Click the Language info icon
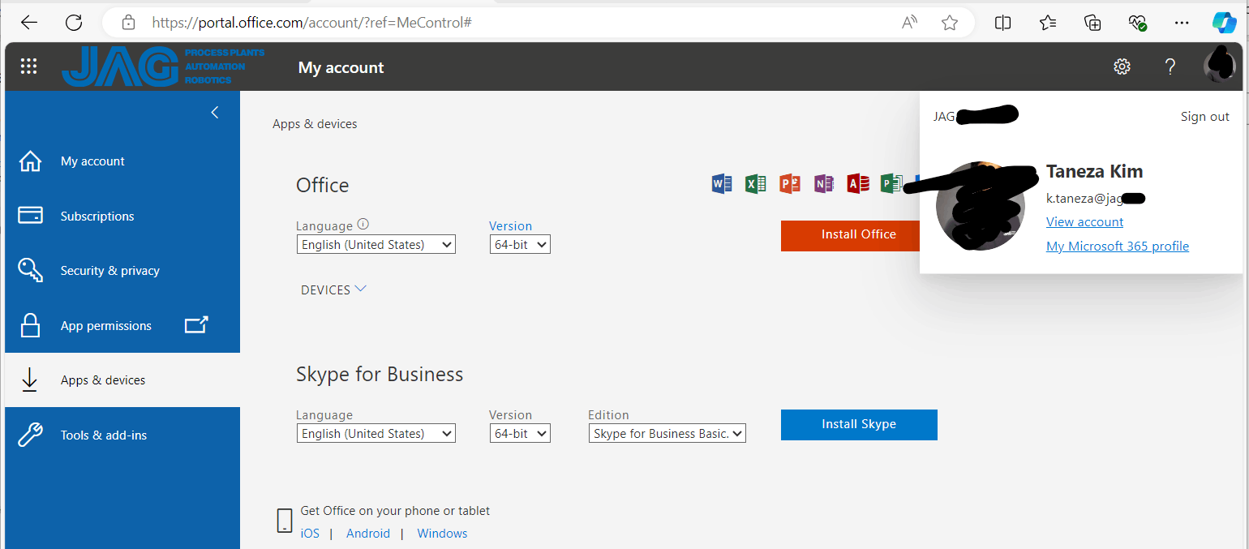 tap(363, 225)
